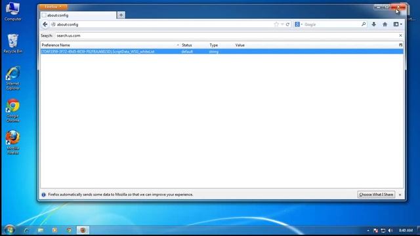This screenshot has width=420, height=236.
Task: Launch Google Chrome desktop shortcut
Action: 13,111
